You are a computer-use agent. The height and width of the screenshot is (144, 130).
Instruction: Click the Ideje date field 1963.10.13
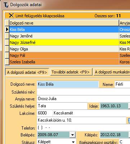pos(114,106)
